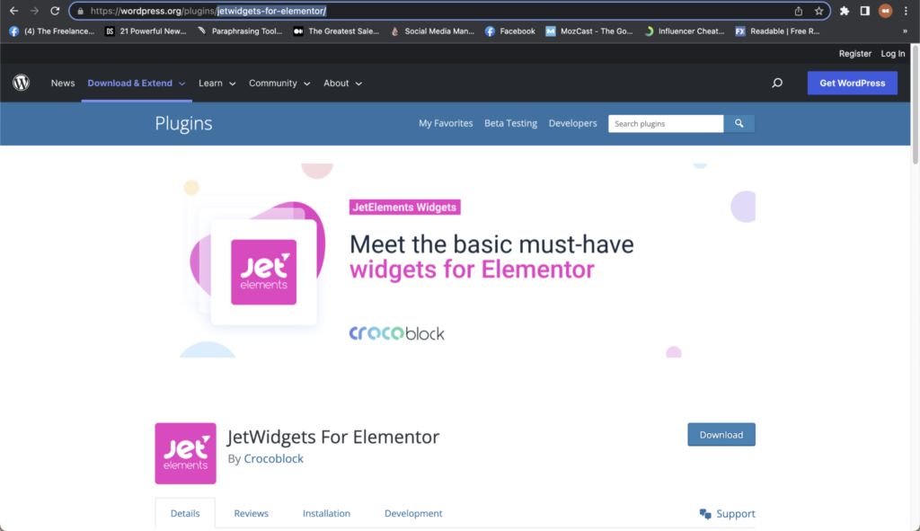
Task: Open The Greatest Sale... bookmark
Action: pos(336,31)
